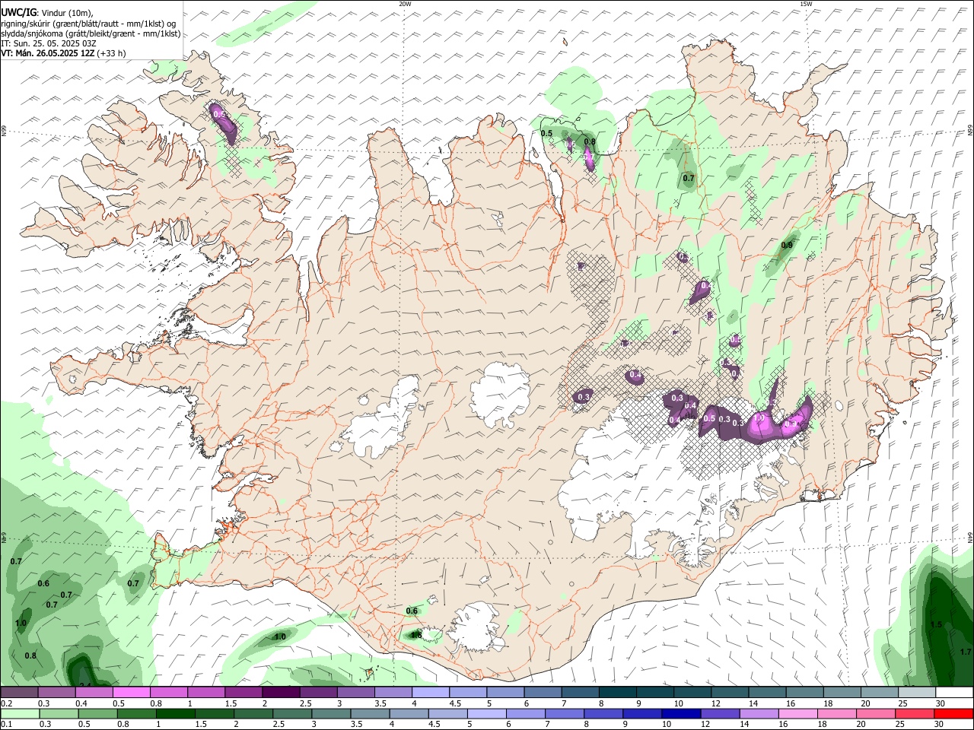Click the 'slydda/snjókoma (grátt/bleikt/grænt - mm/1klst)' line

(91, 33)
